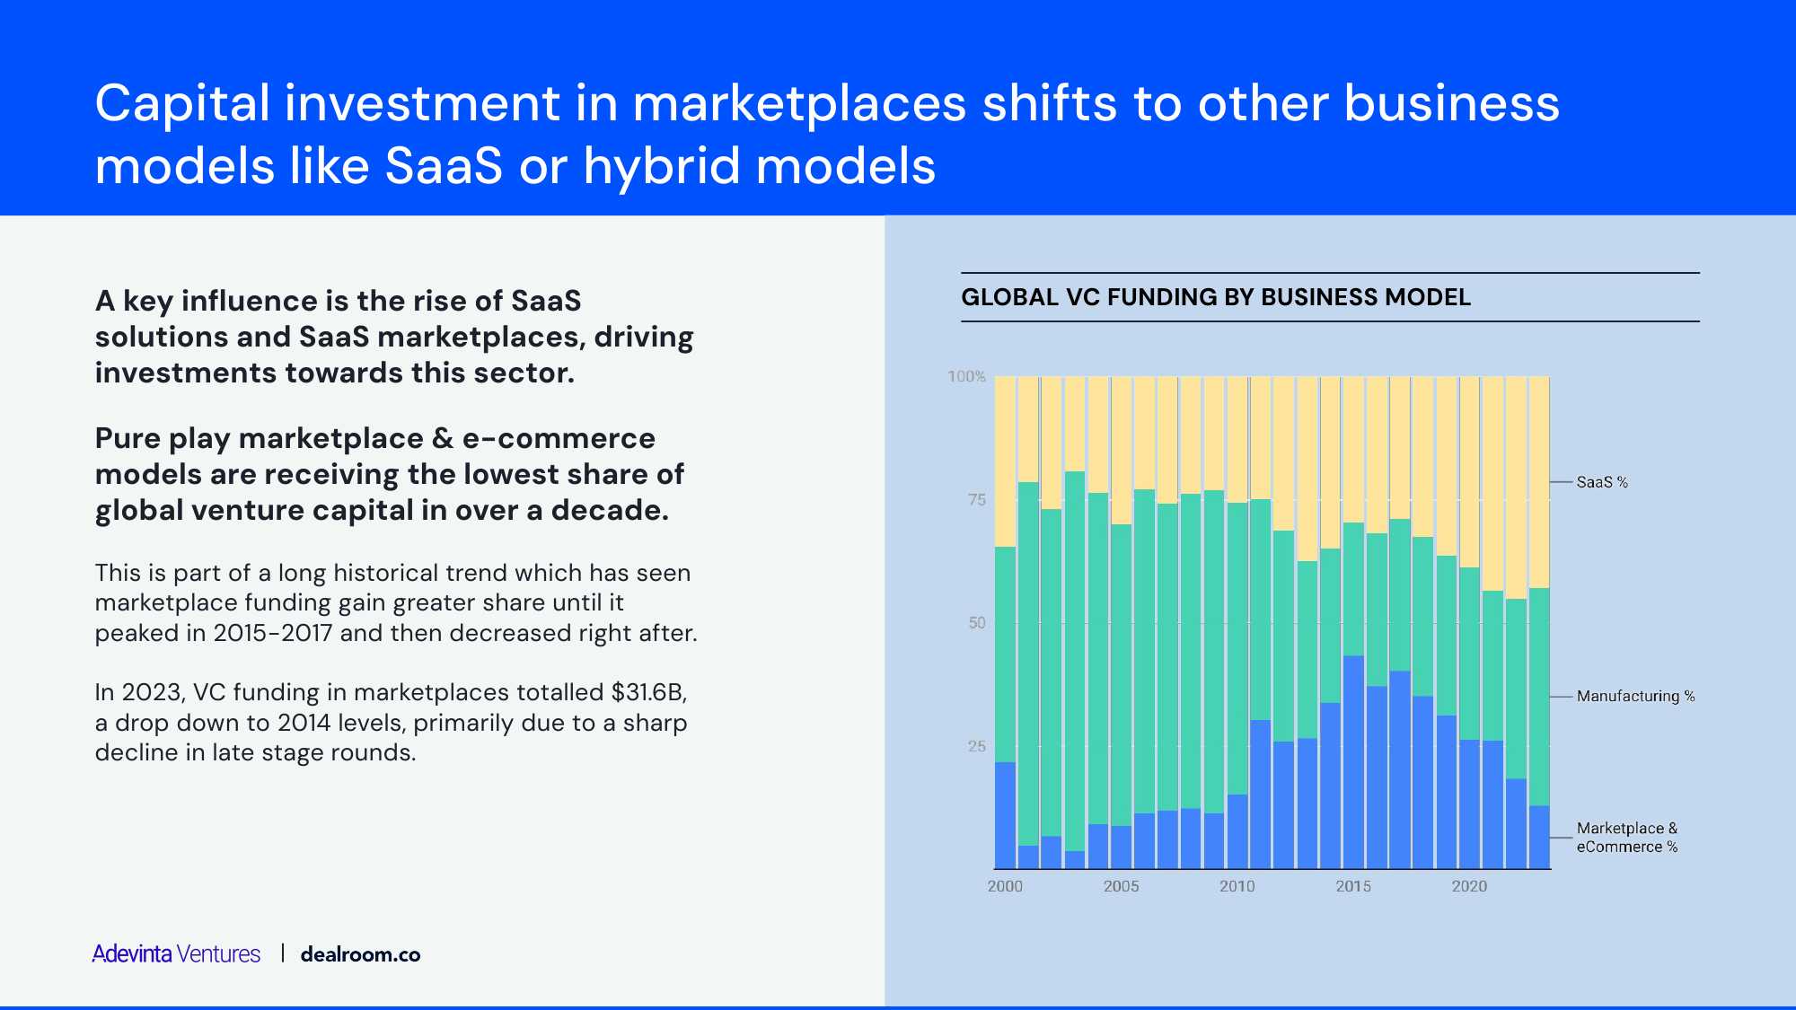Select the Manufacturing % legend label
This screenshot has width=1796, height=1010.
pyautogui.click(x=1635, y=696)
